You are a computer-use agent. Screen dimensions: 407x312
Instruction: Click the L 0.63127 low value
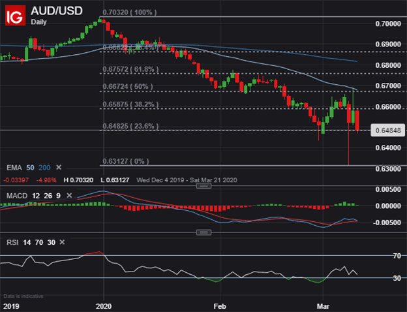(x=115, y=180)
